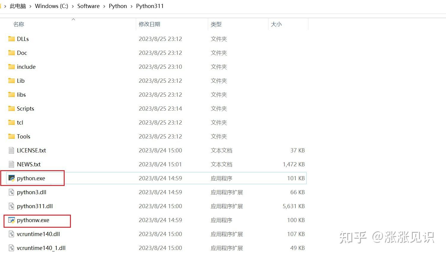446x255 pixels.
Task: Sort by the 修改日期 column header
Action: tap(149, 24)
